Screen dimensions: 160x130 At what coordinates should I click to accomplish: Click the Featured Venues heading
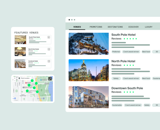pyautogui.click(x=26, y=33)
